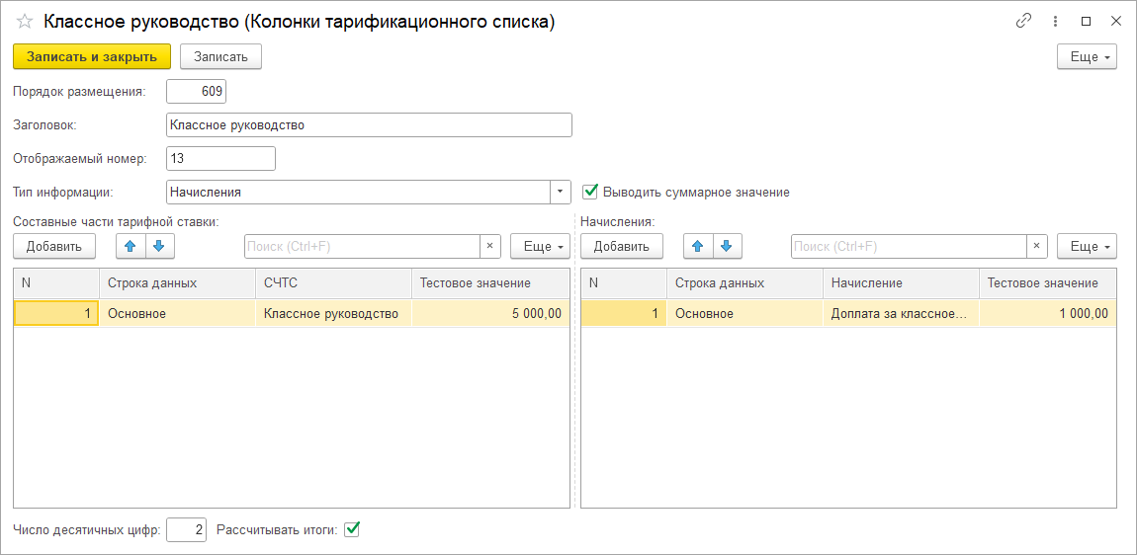
Task: Click the 'Записать' button
Action: click(220, 56)
